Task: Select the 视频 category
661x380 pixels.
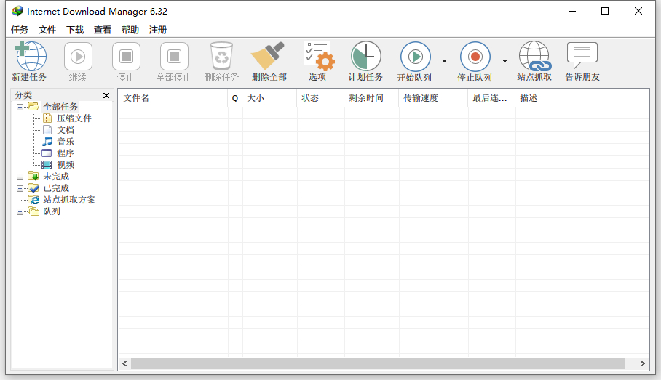Action: (x=66, y=165)
